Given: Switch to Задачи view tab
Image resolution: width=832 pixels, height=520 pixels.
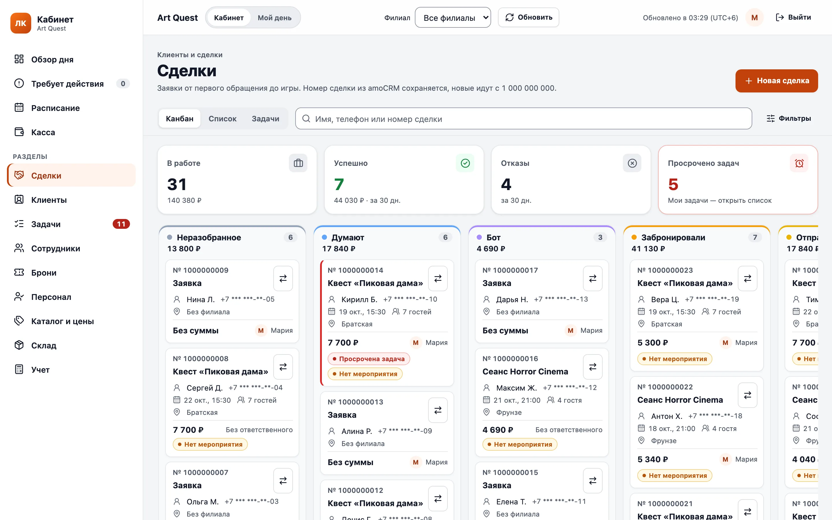Looking at the screenshot, I should (265, 119).
